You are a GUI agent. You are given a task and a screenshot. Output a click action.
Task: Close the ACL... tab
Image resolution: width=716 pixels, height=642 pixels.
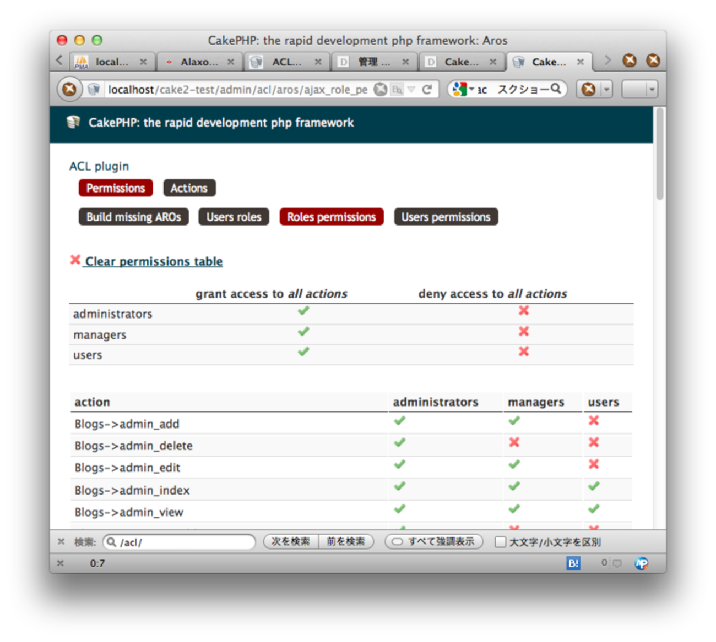tap(318, 62)
